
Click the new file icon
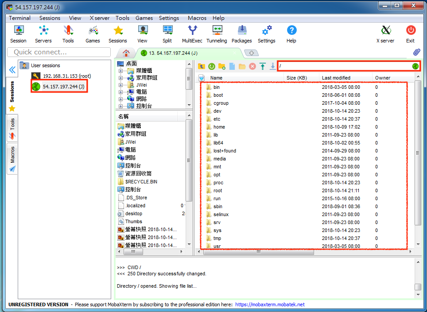[x=232, y=66]
